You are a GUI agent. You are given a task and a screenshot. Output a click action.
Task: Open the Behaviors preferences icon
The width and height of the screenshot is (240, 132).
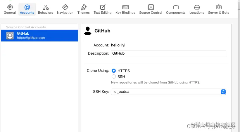[x=46, y=7]
